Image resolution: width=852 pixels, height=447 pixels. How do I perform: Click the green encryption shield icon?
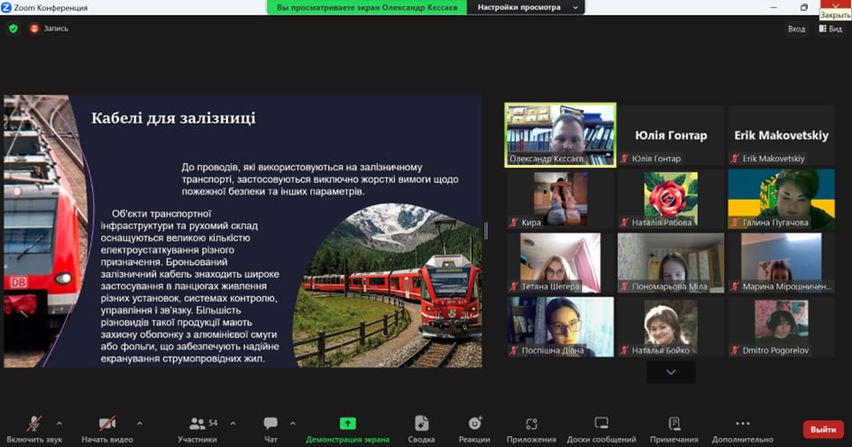13,29
